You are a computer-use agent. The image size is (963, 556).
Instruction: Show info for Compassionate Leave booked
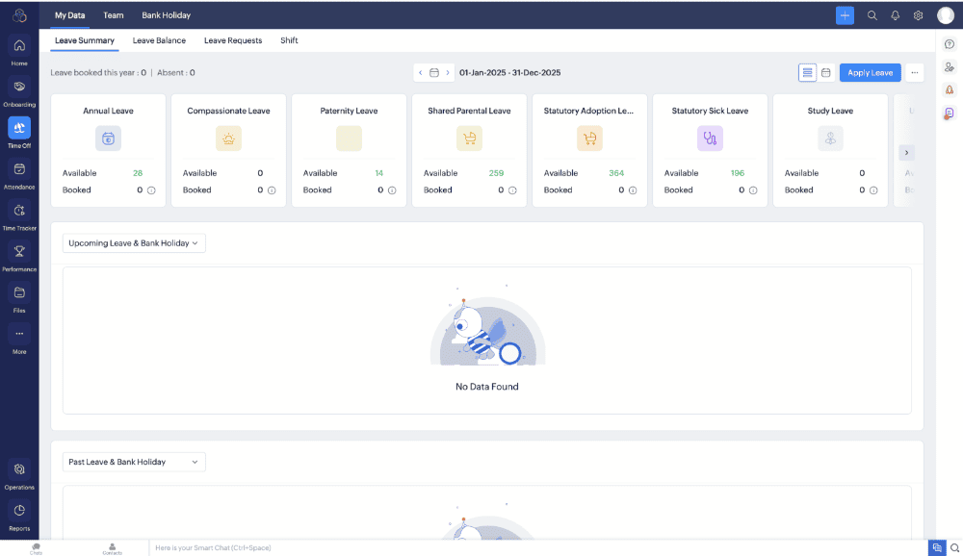click(272, 190)
